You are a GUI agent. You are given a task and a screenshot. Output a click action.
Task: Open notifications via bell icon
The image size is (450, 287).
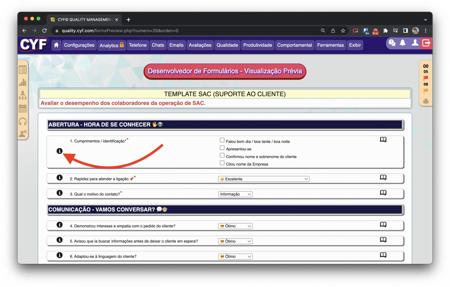tap(403, 43)
